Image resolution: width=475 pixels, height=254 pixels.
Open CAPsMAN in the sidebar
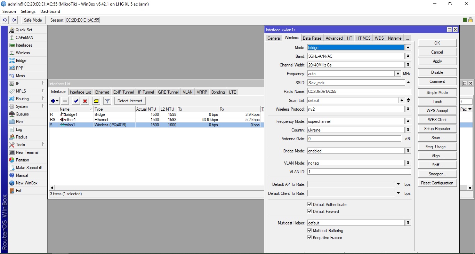24,38
